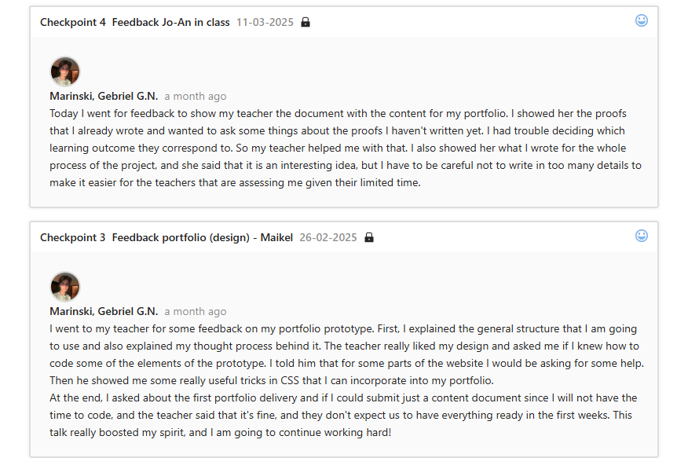Click the lock icon beside 11-03-2025
The width and height of the screenshot is (677, 458).
[306, 22]
